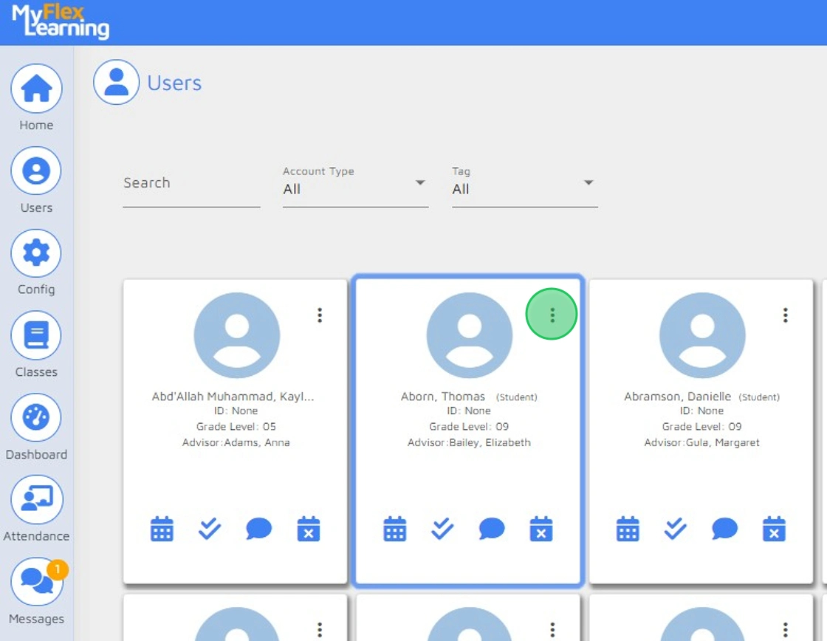Message Abramson, Danielle via chat icon
This screenshot has width=827, height=641.
pos(724,529)
